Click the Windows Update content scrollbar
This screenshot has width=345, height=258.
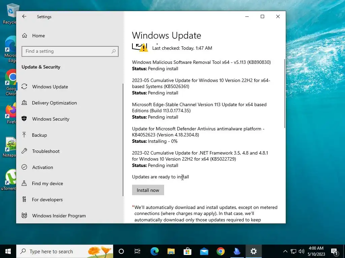point(285,94)
